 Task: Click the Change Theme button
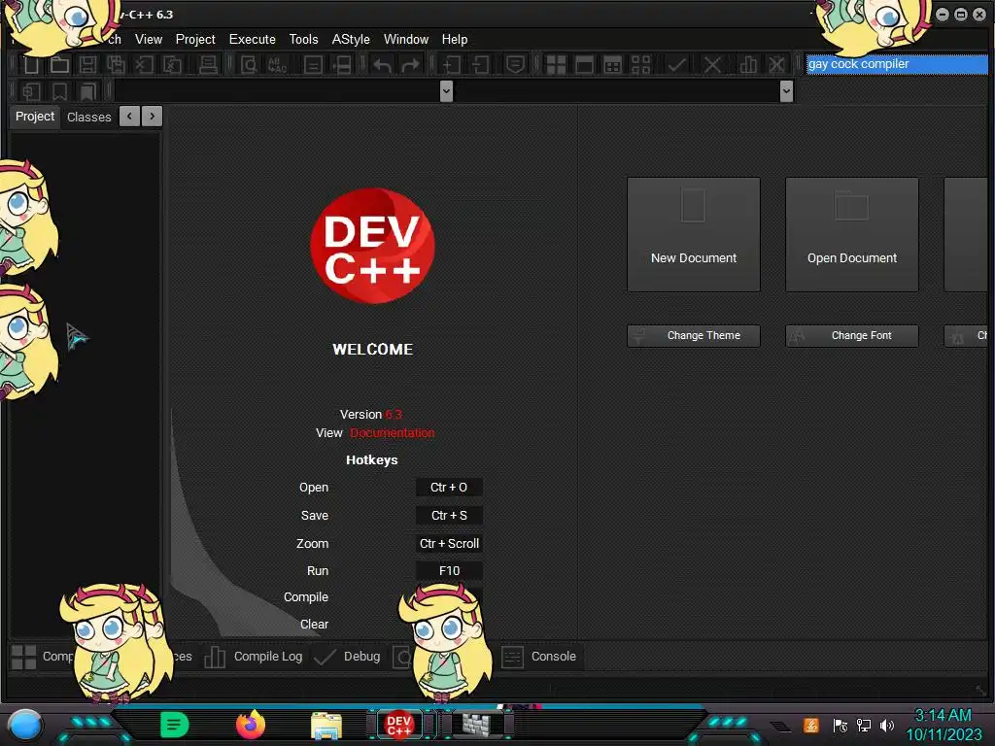694,335
